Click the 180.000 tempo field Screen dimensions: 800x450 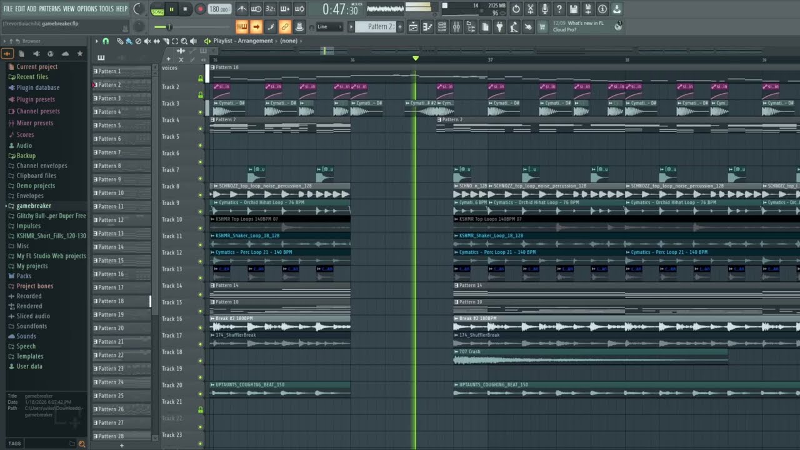(x=219, y=9)
